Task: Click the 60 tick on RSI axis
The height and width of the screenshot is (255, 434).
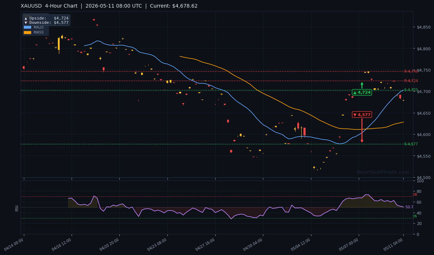Action: tap(419, 202)
